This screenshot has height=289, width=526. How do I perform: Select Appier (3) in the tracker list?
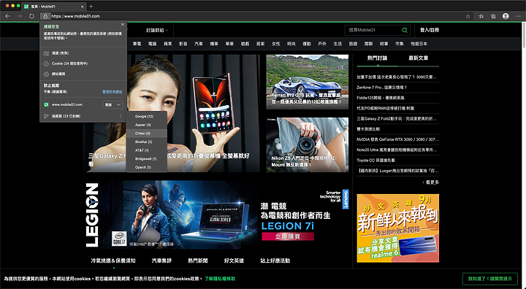[147, 125]
